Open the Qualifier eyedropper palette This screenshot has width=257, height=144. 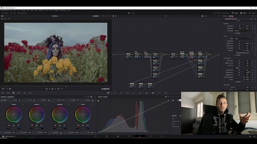(121, 93)
